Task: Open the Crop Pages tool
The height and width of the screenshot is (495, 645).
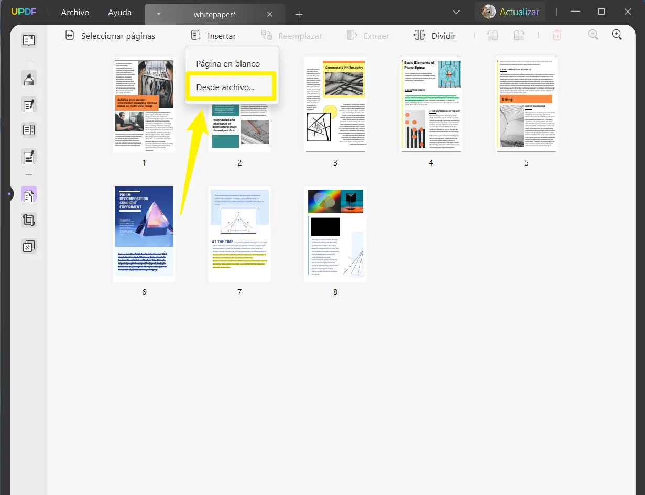Action: 29,220
